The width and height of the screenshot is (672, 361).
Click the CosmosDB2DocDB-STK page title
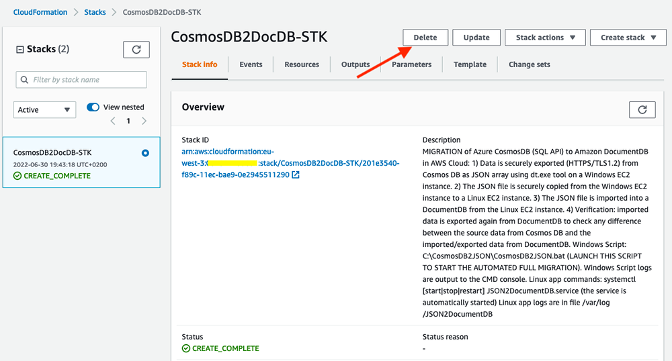pos(249,37)
